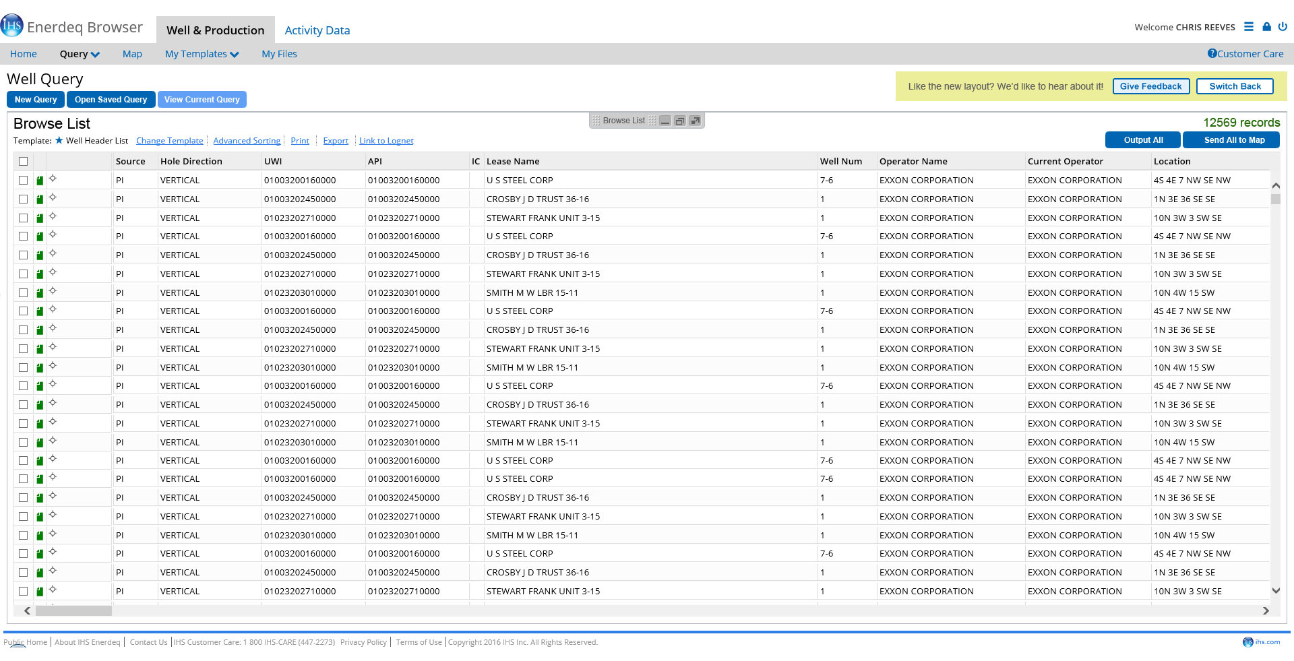Click the Print link
Viewport: 1294px width, 661px height.
300,141
